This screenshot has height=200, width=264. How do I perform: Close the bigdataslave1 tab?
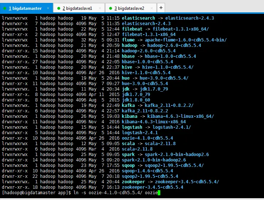point(100,8)
